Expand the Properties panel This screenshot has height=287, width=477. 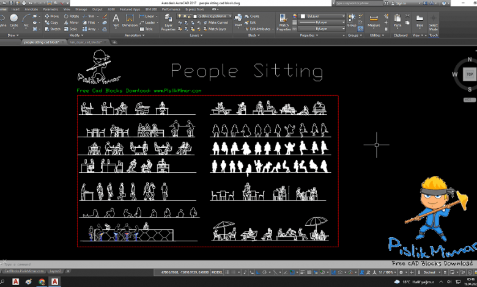[309, 35]
